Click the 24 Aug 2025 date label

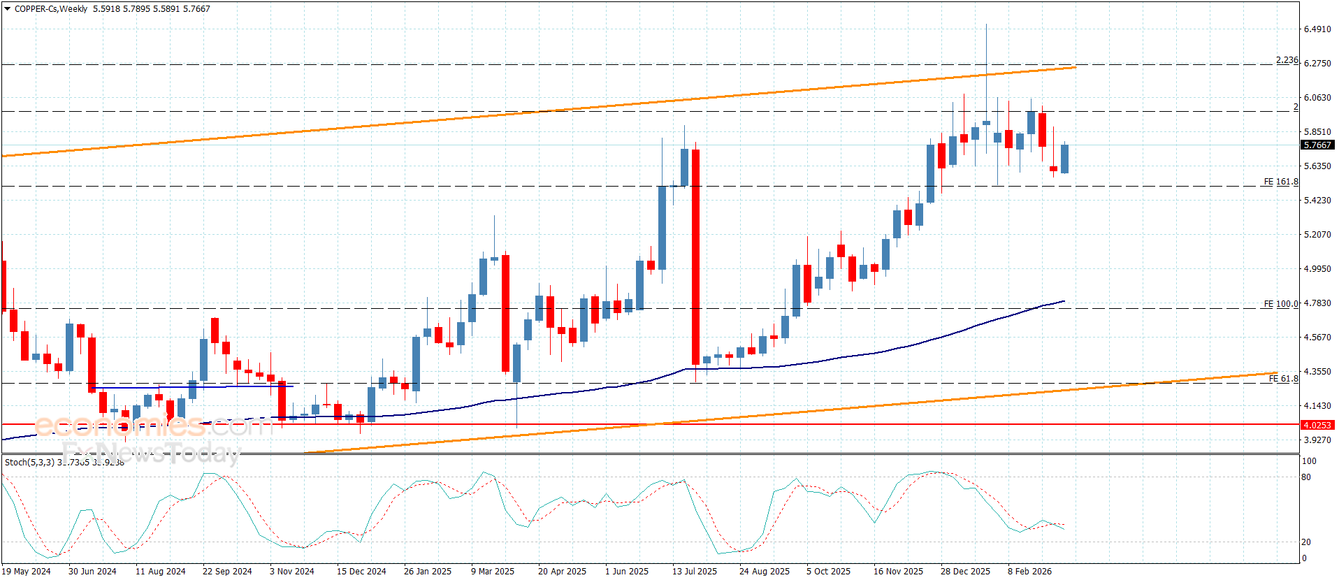coord(765,572)
